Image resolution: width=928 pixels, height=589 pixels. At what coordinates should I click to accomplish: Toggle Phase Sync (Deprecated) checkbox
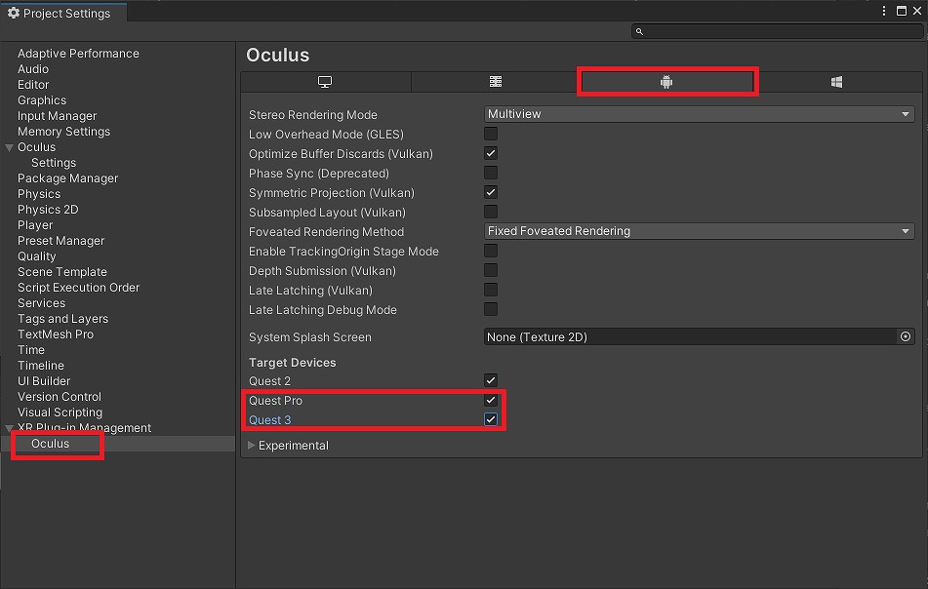[491, 173]
